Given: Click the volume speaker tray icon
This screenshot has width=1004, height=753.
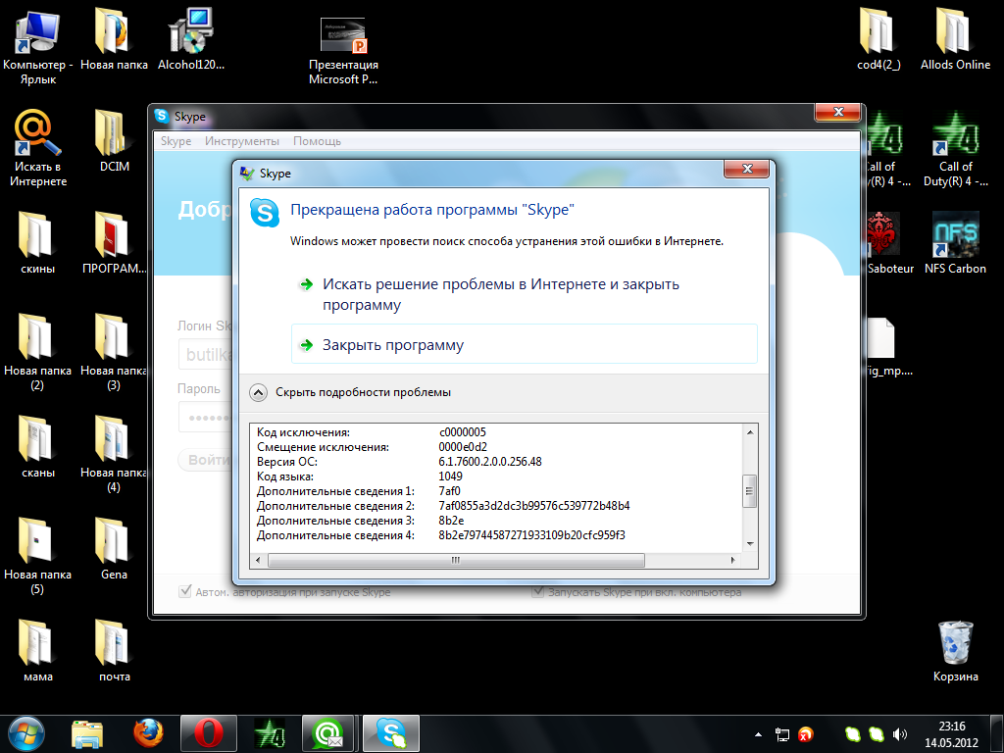Looking at the screenshot, I should click(900, 734).
